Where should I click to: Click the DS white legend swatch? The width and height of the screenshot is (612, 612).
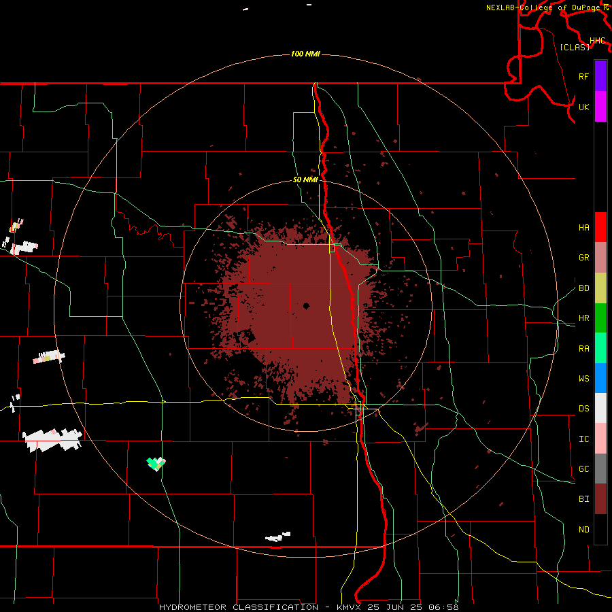click(600, 408)
